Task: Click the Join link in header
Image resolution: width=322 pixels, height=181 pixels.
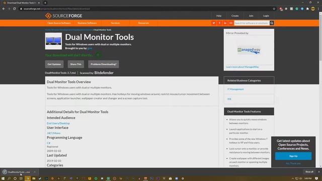Action: (x=251, y=16)
